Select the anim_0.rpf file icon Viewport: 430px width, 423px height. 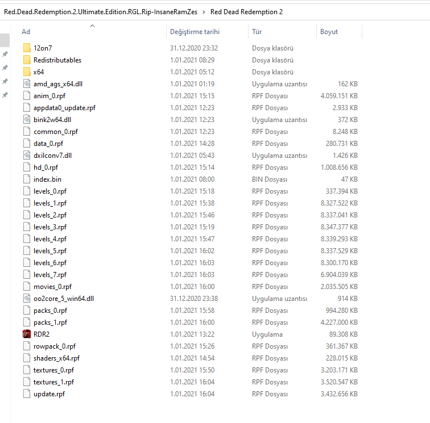click(27, 96)
